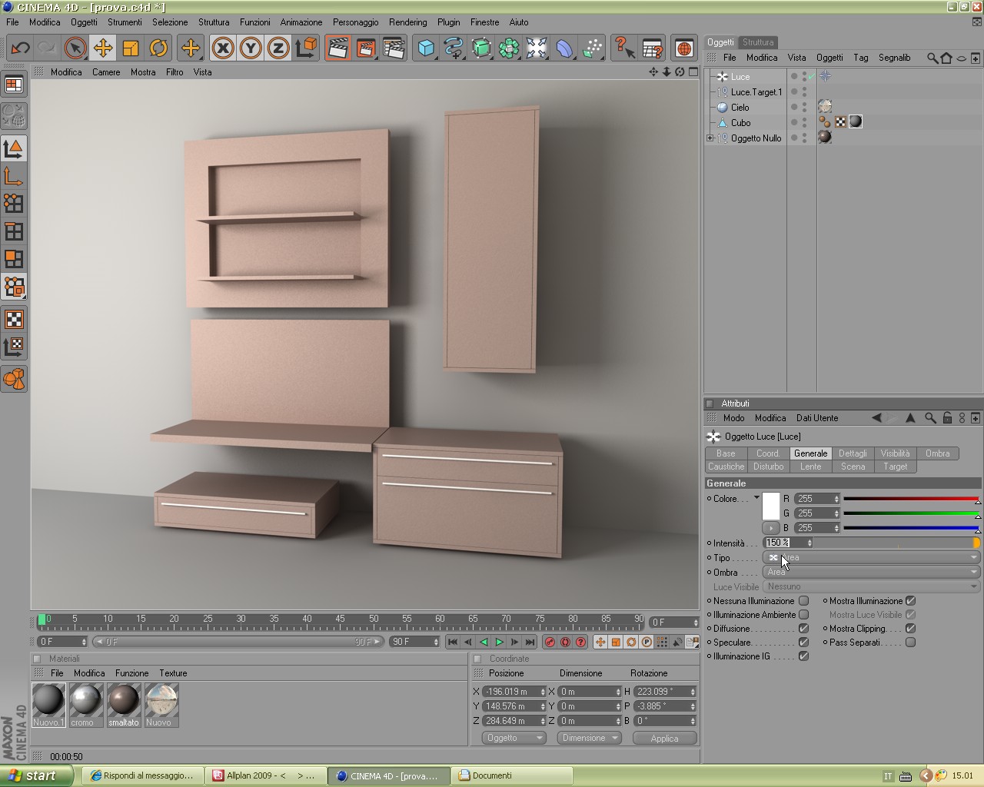Select the Scale tool

coord(131,48)
